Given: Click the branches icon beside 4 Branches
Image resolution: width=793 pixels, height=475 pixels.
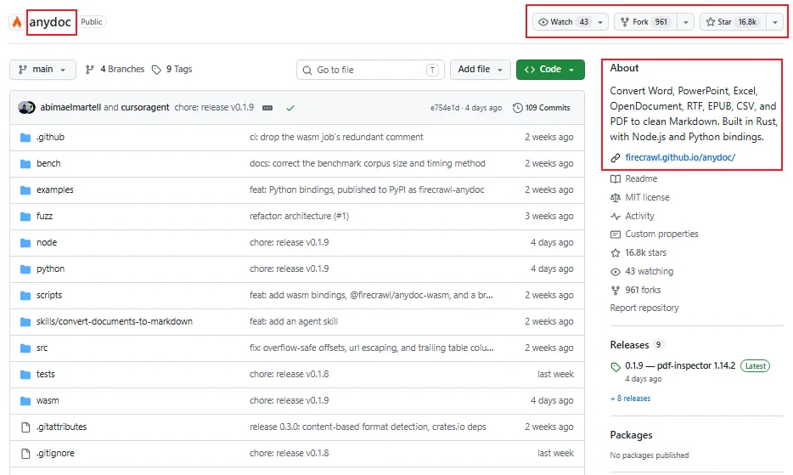Looking at the screenshot, I should point(89,70).
